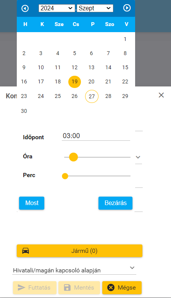The image size is (171, 298).
Task: Expand chevron beside the Óra slider
Action: pos(138,157)
